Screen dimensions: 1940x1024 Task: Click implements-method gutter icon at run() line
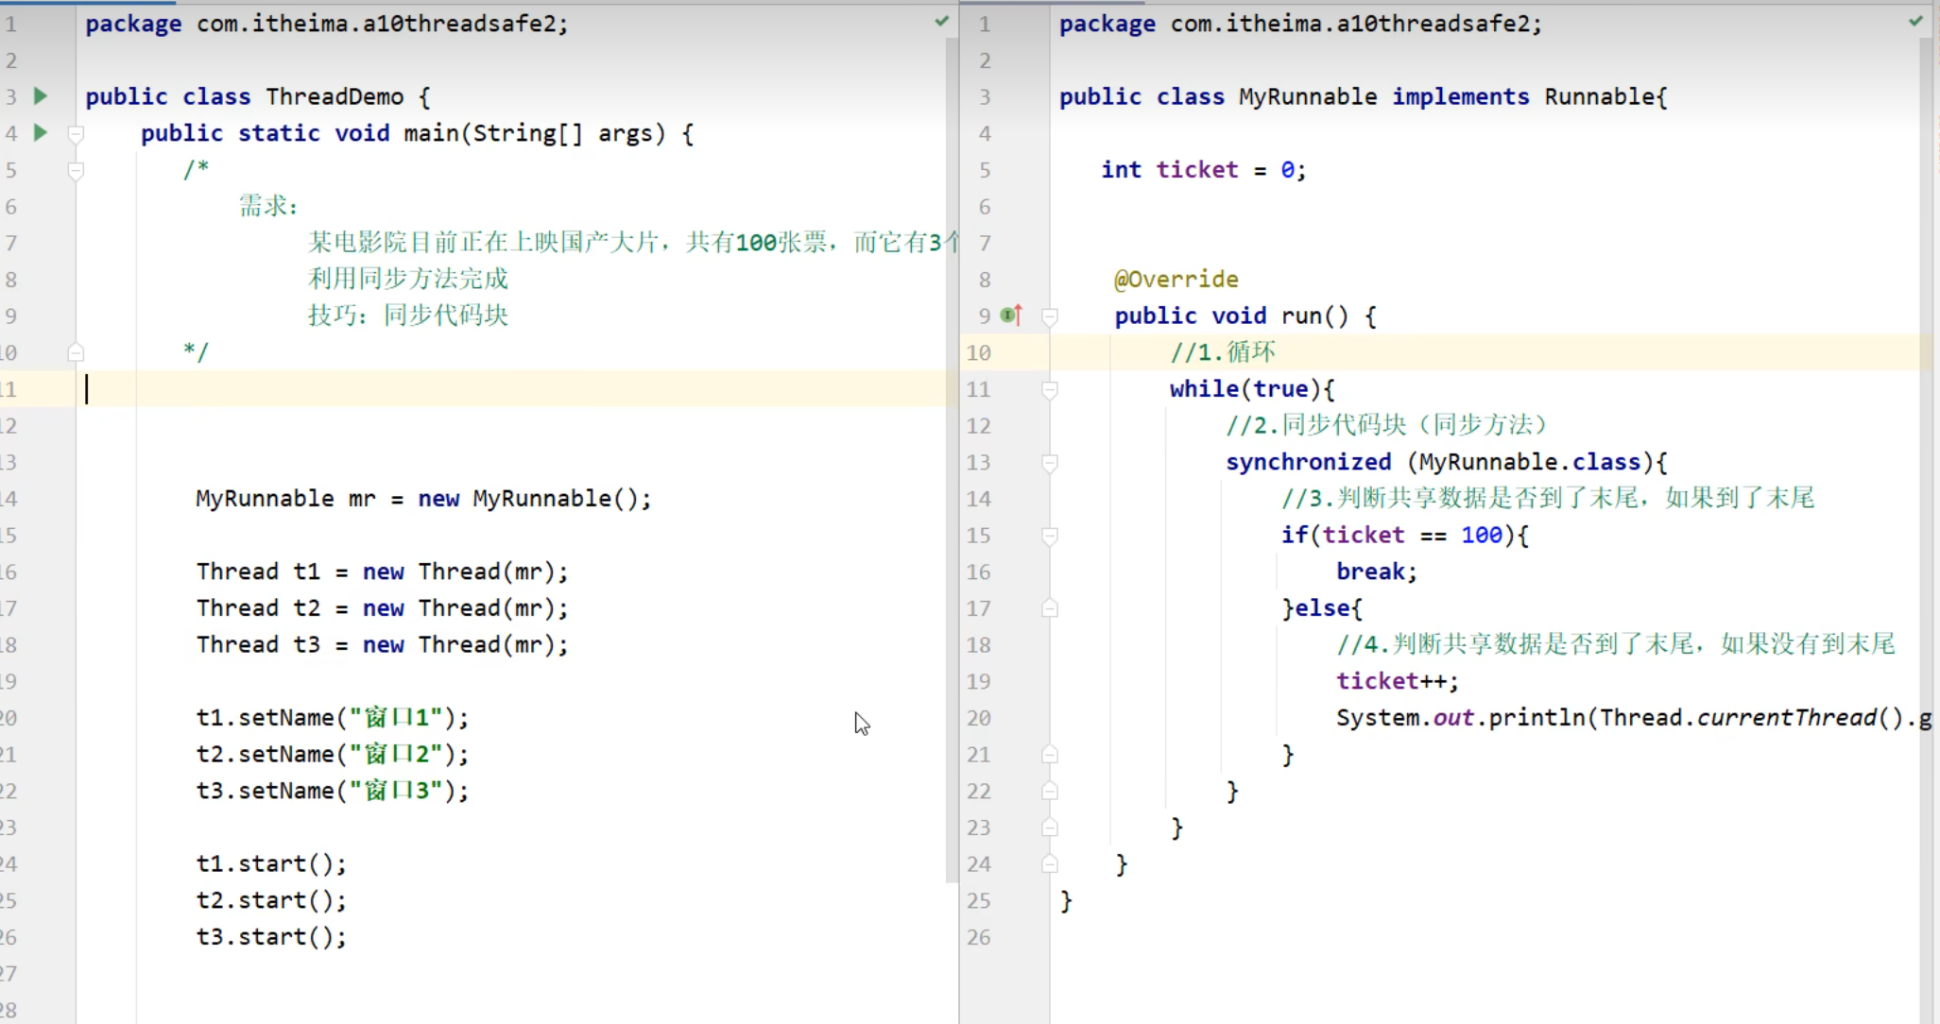coord(1011,315)
